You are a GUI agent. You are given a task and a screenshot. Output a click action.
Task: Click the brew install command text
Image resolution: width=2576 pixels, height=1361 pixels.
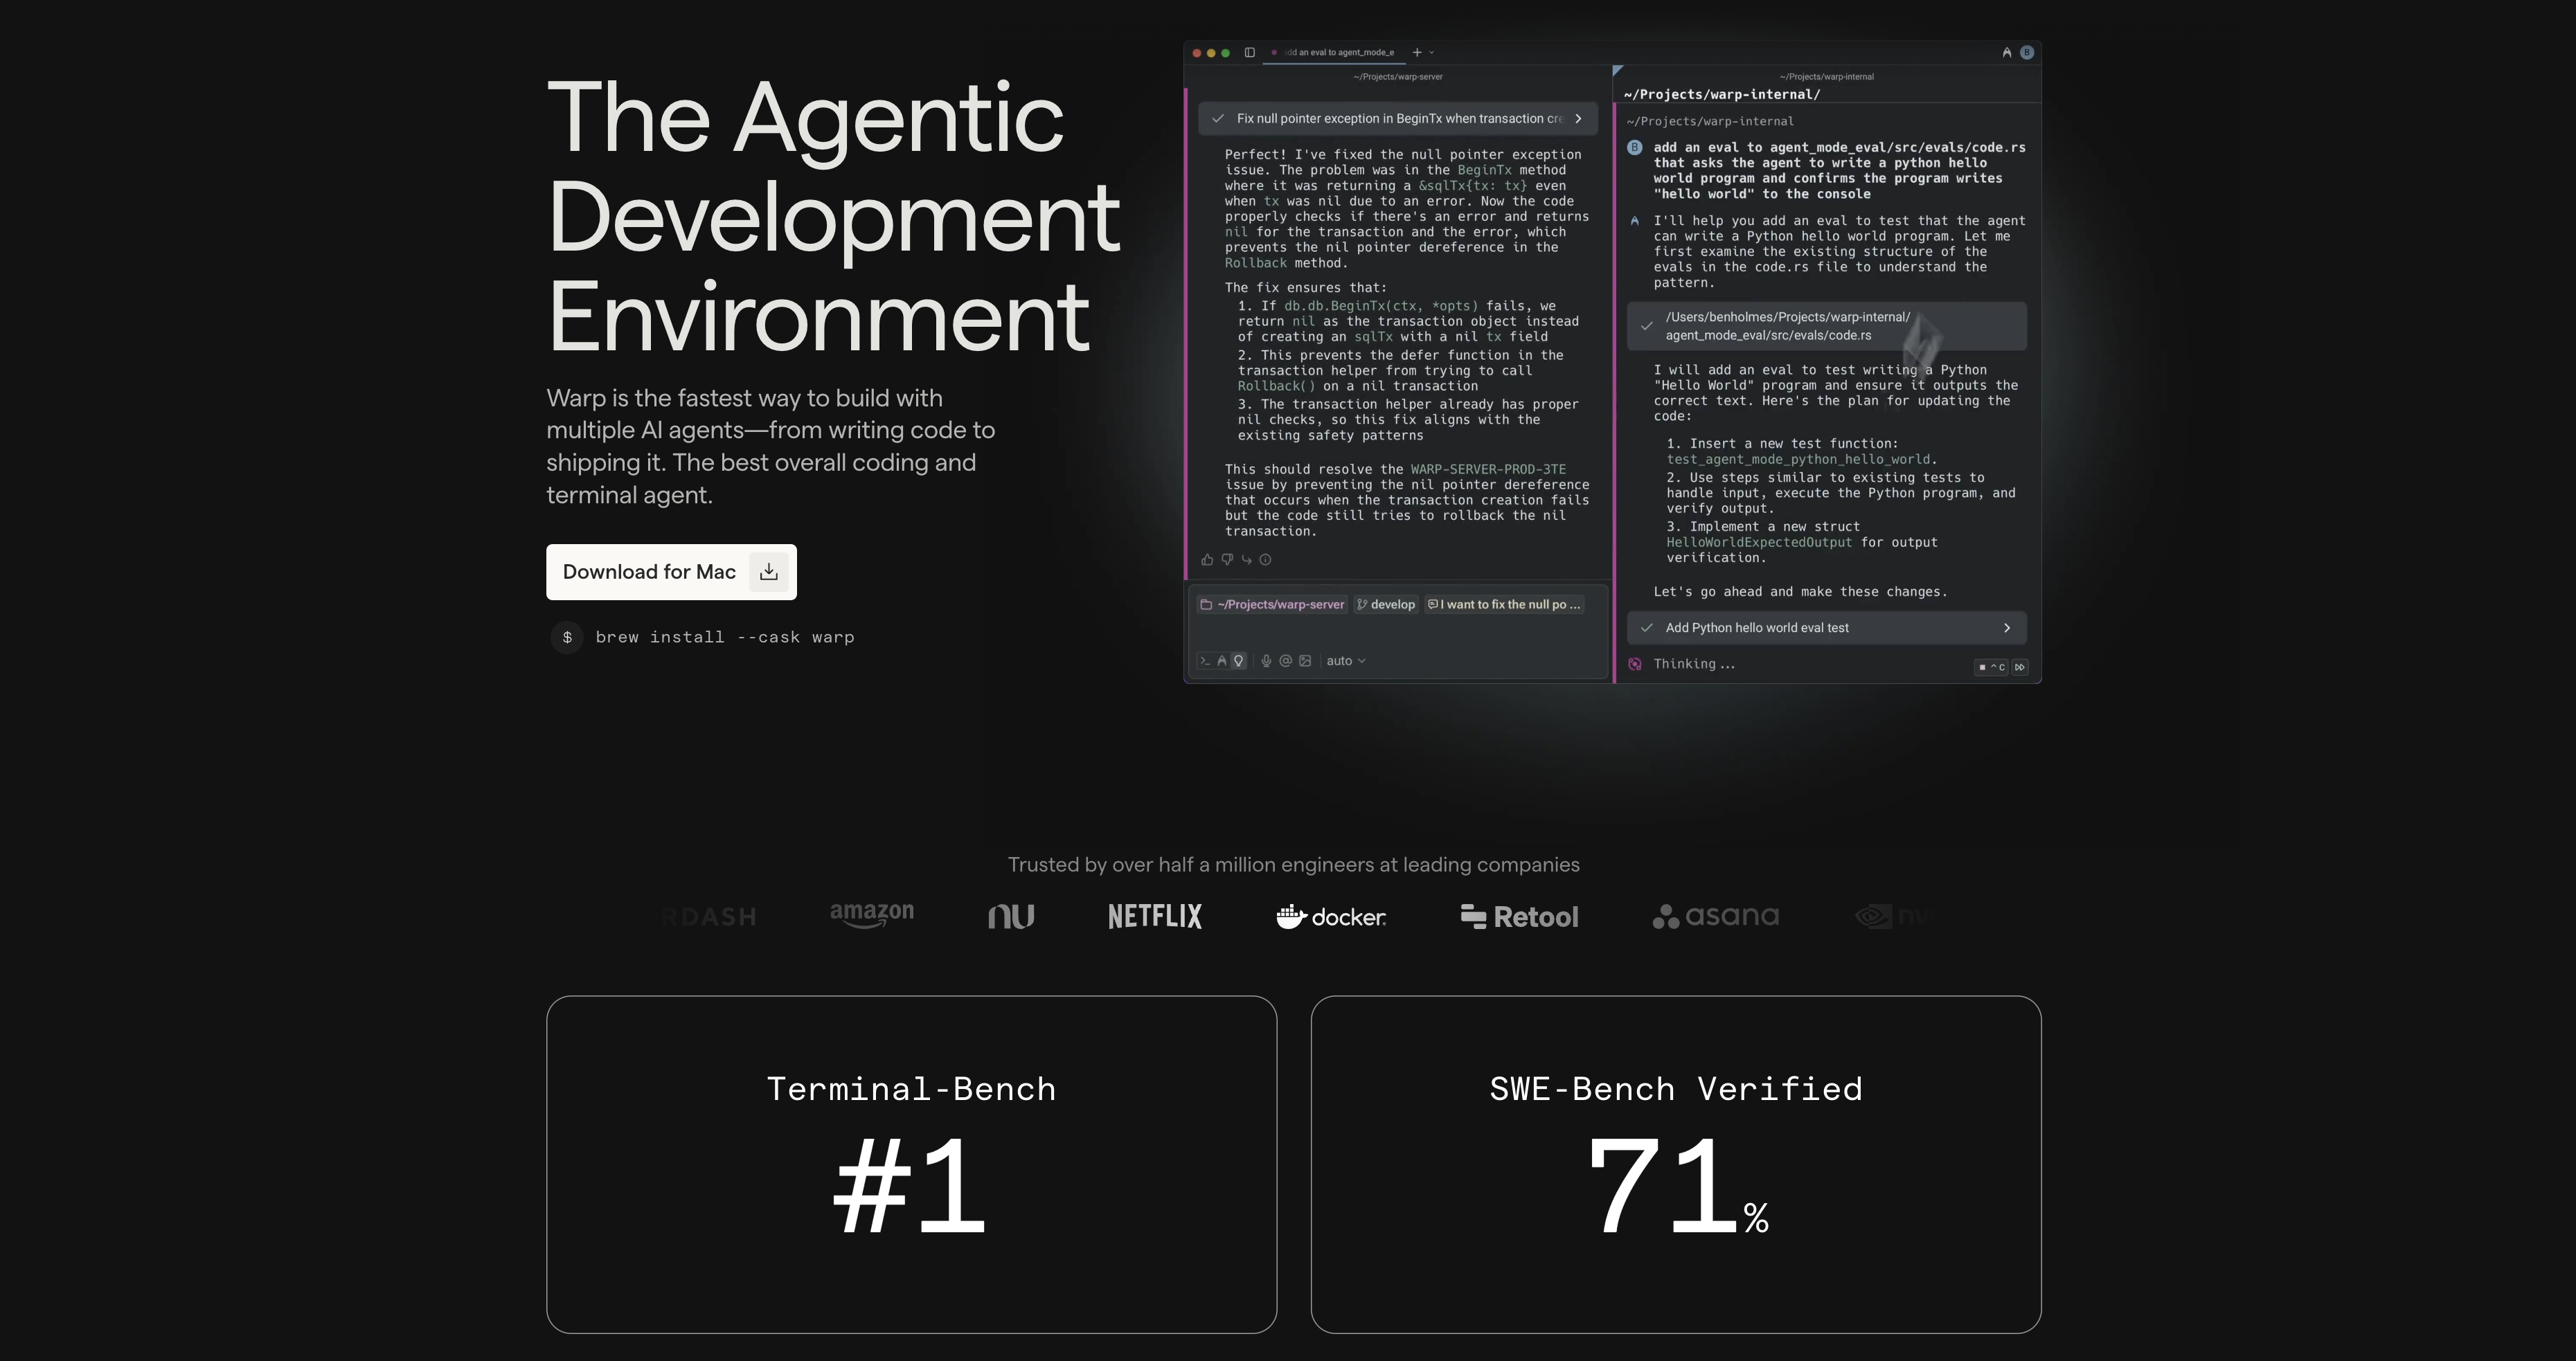pyautogui.click(x=724, y=638)
